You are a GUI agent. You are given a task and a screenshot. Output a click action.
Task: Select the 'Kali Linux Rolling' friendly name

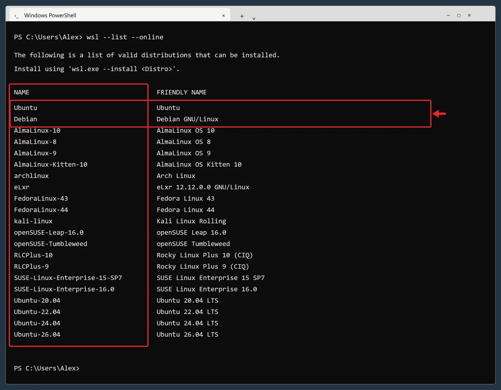(x=191, y=221)
